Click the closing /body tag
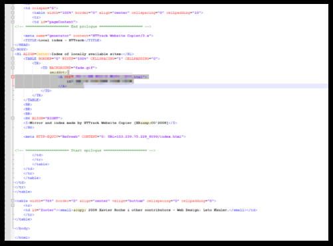The width and height of the screenshot is (333, 246). 23,229
